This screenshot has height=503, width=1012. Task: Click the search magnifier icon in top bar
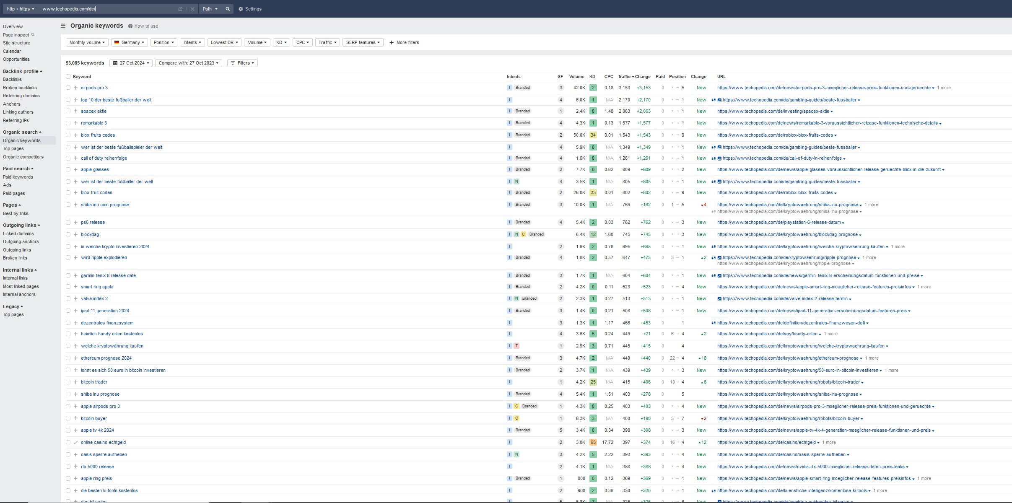coord(228,9)
